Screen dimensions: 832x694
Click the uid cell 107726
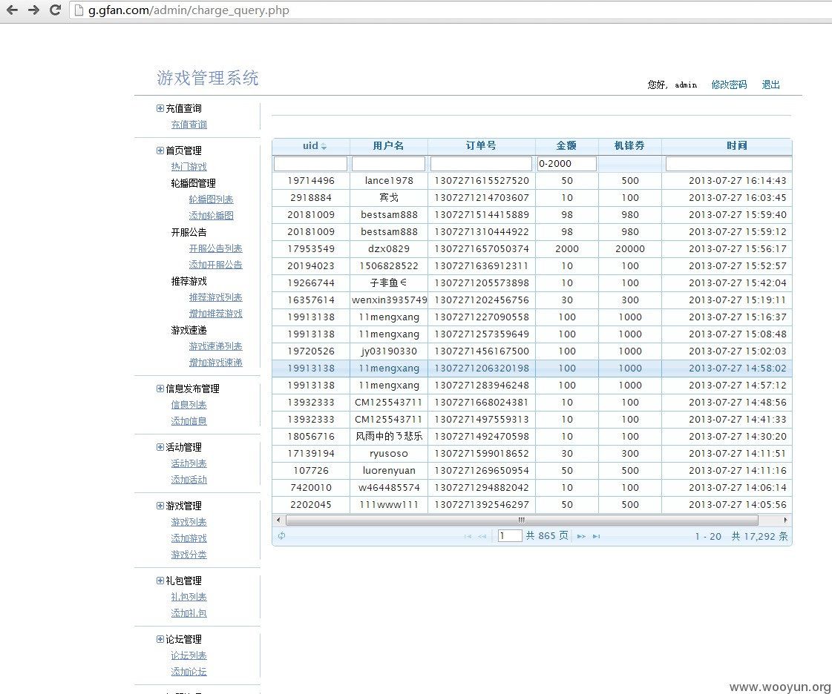pyautogui.click(x=311, y=471)
